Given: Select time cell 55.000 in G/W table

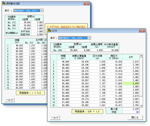Looking at the screenshot, I should [x=63, y=84].
